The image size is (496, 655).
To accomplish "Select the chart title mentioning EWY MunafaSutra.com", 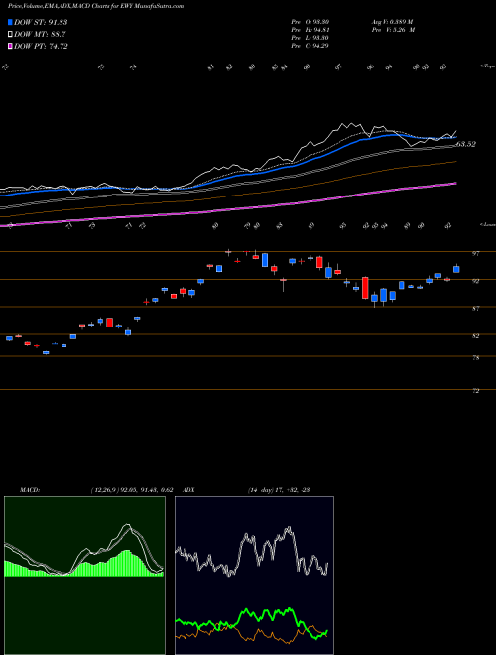I will pos(95,6).
